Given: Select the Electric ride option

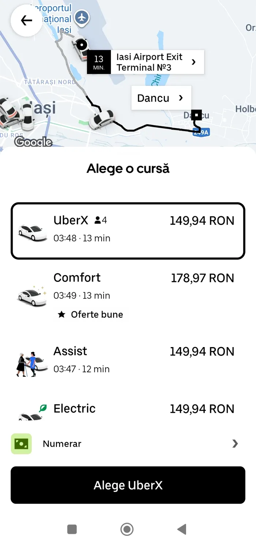Looking at the screenshot, I should point(128,408).
